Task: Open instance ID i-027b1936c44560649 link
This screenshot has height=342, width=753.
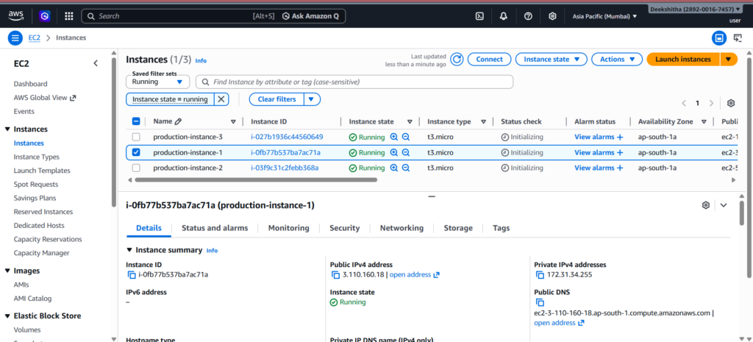Action: (x=286, y=137)
